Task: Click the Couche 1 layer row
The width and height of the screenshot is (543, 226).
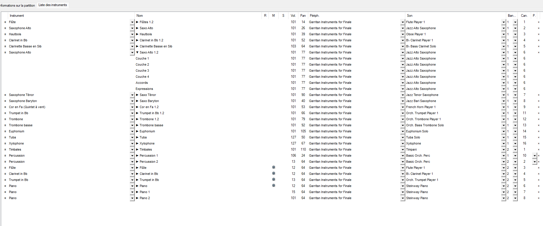Action: [142, 59]
